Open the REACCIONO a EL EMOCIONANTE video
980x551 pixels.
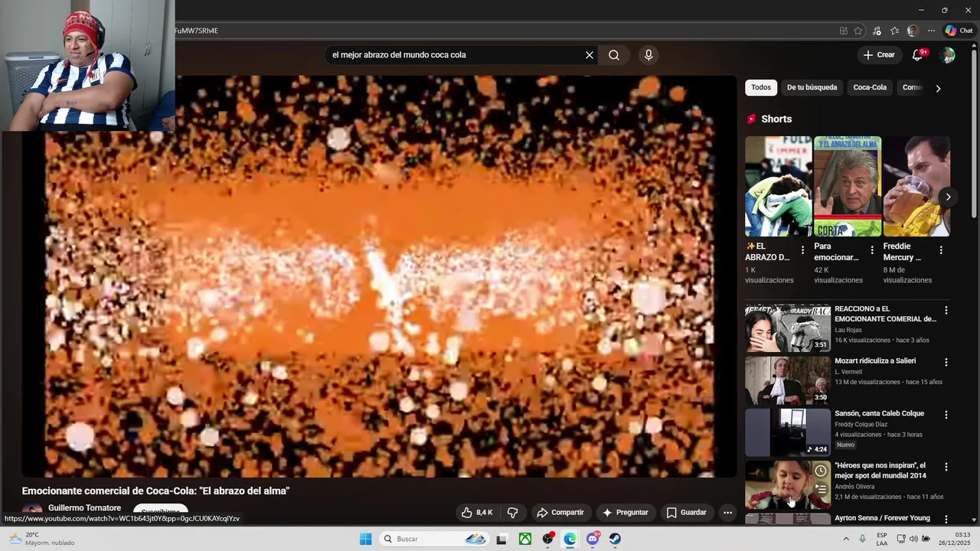tap(788, 328)
